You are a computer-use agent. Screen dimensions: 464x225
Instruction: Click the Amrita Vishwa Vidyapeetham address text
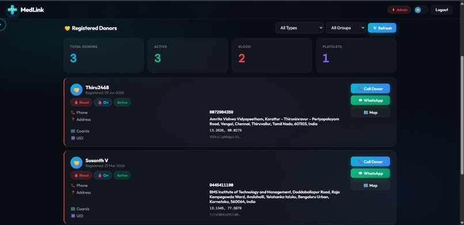[x=275, y=121]
